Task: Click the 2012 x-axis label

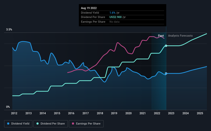Action: coord(14,113)
